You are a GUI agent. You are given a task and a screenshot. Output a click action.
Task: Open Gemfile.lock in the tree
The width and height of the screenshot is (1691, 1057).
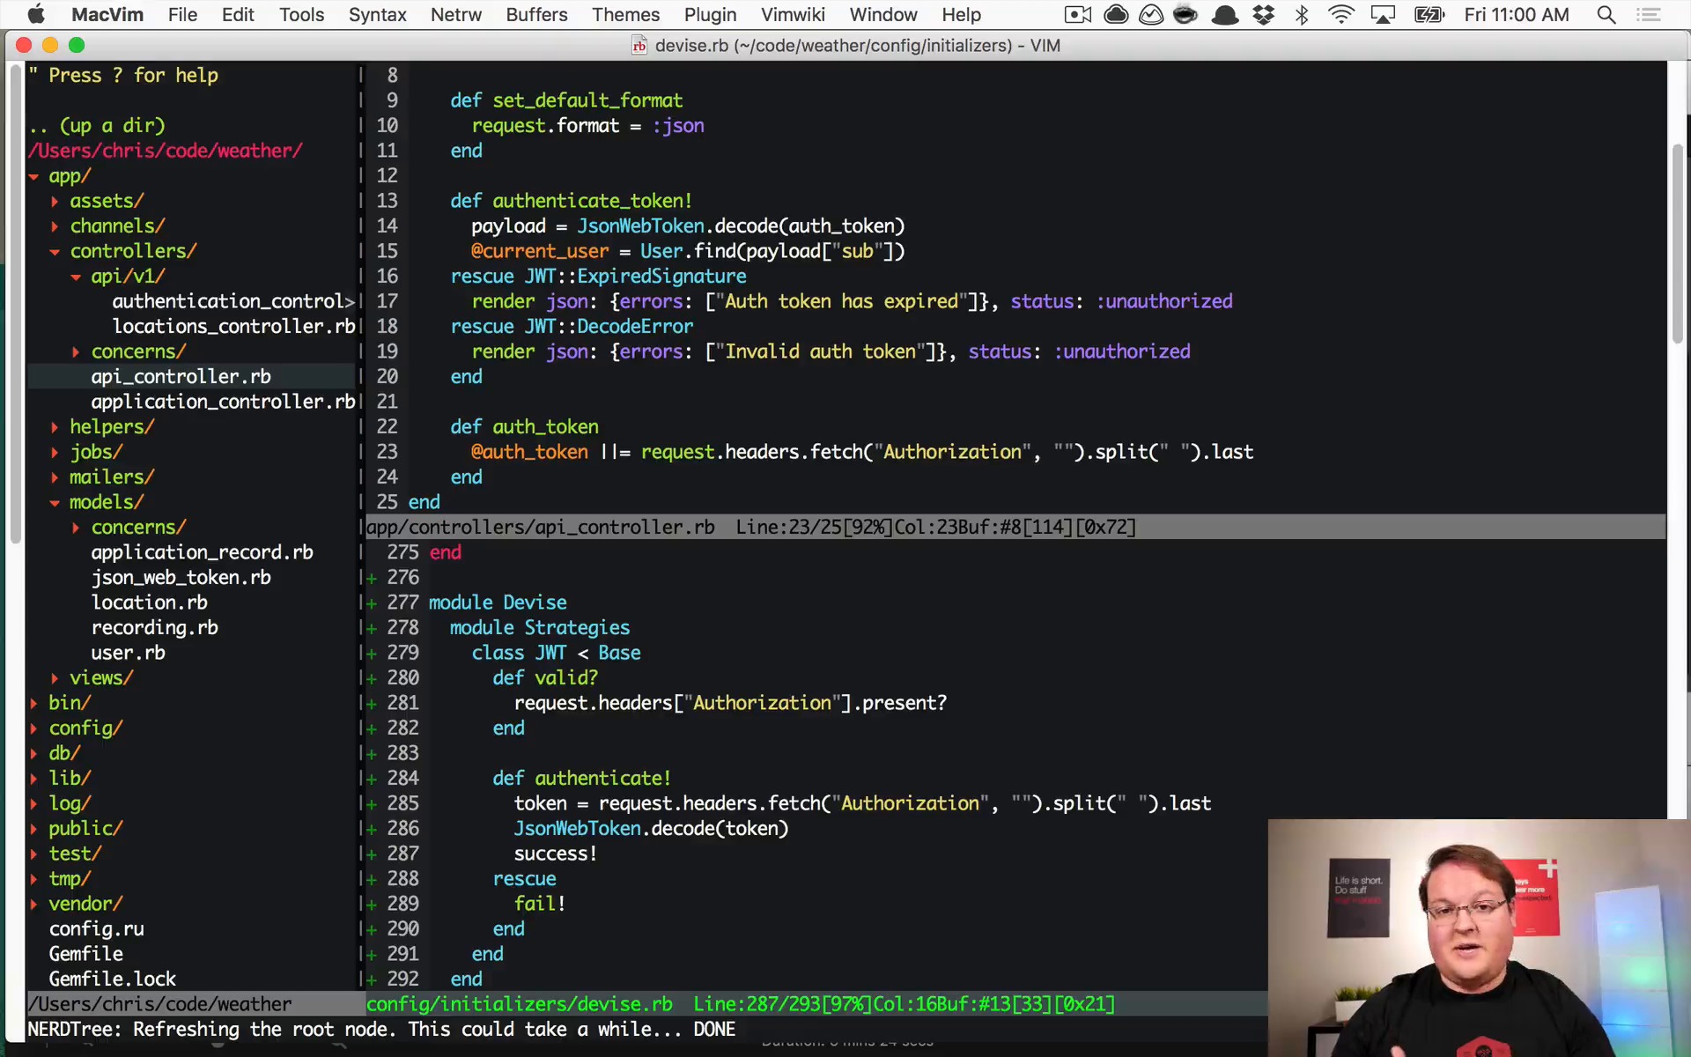[x=112, y=979]
